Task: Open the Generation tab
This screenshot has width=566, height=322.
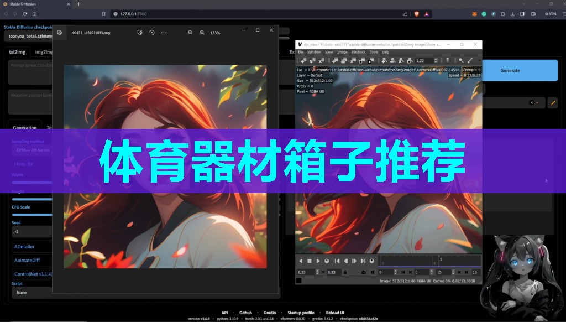Action: (x=24, y=127)
